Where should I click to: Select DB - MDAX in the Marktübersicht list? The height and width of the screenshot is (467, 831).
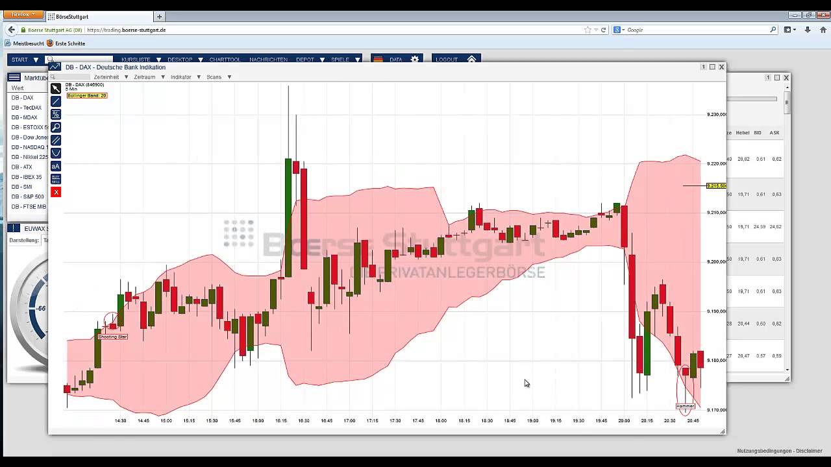[x=25, y=117]
